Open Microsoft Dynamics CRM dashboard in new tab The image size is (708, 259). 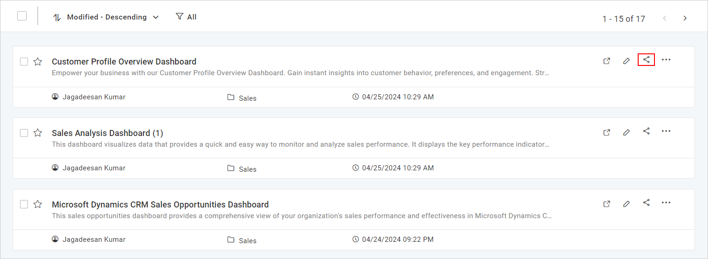point(607,204)
